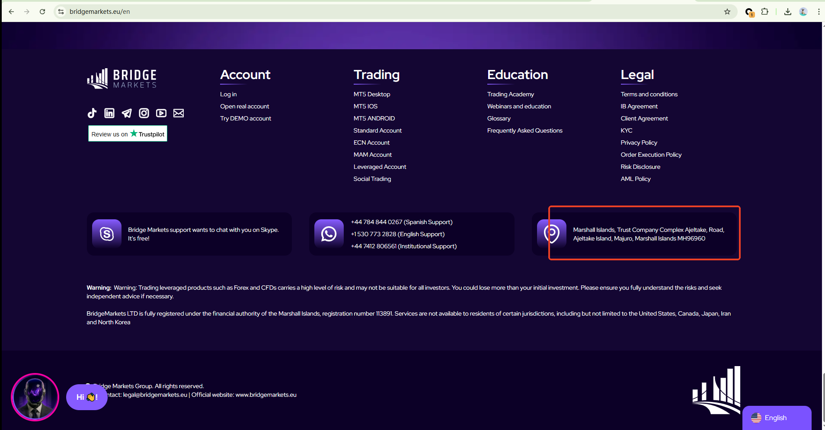Open the Leveraged Account link
The image size is (825, 430).
[x=380, y=167]
